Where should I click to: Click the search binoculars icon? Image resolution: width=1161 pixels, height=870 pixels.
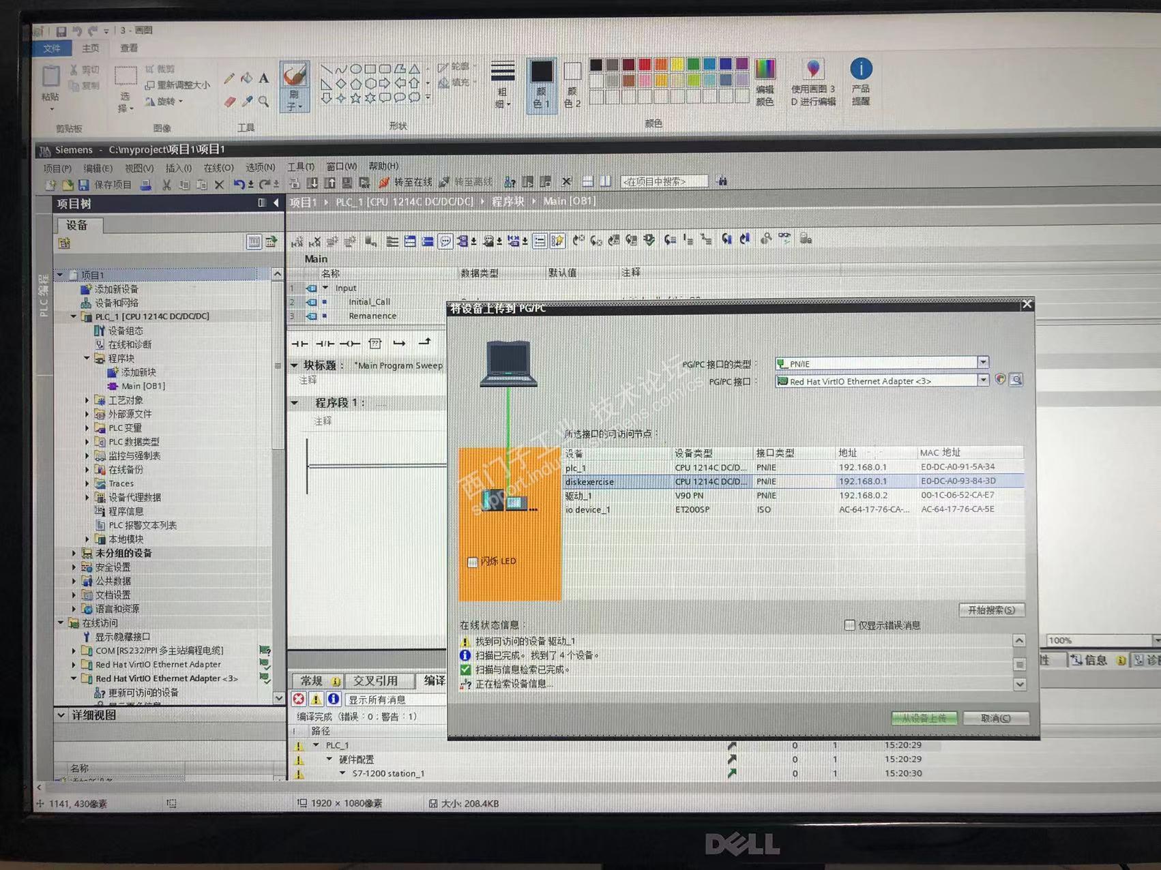(722, 181)
